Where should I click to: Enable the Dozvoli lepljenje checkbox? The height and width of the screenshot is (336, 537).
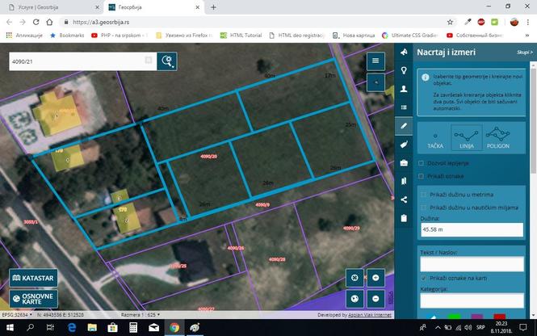[422, 163]
